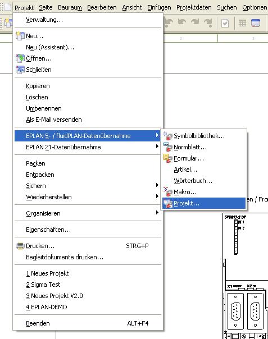Click the Öffnen folder icon
The height and width of the screenshot is (339, 268).
[20, 58]
